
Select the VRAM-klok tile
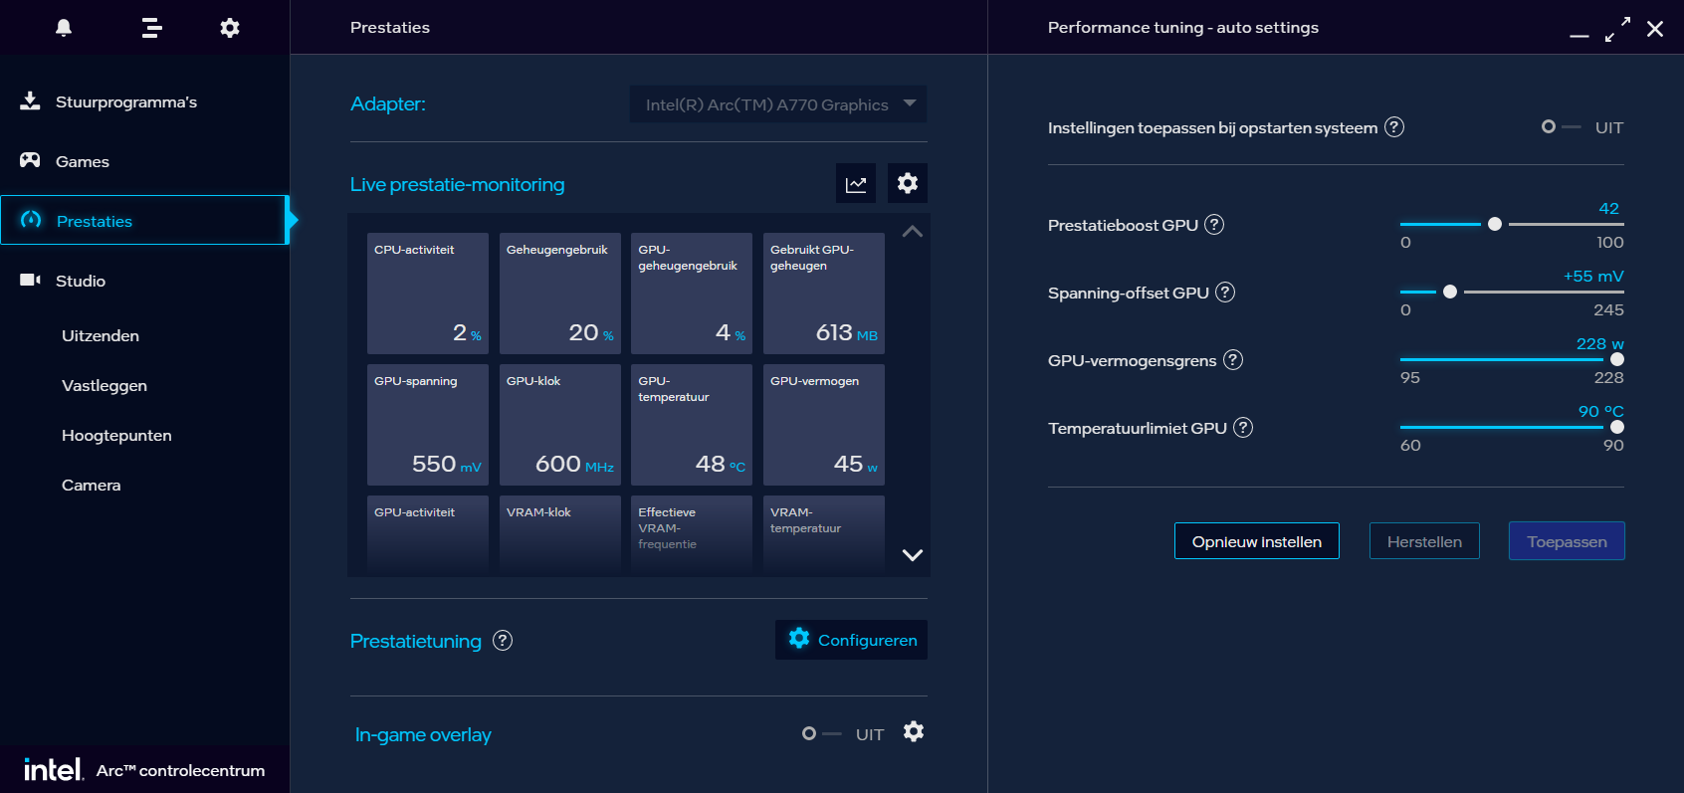[x=560, y=535]
